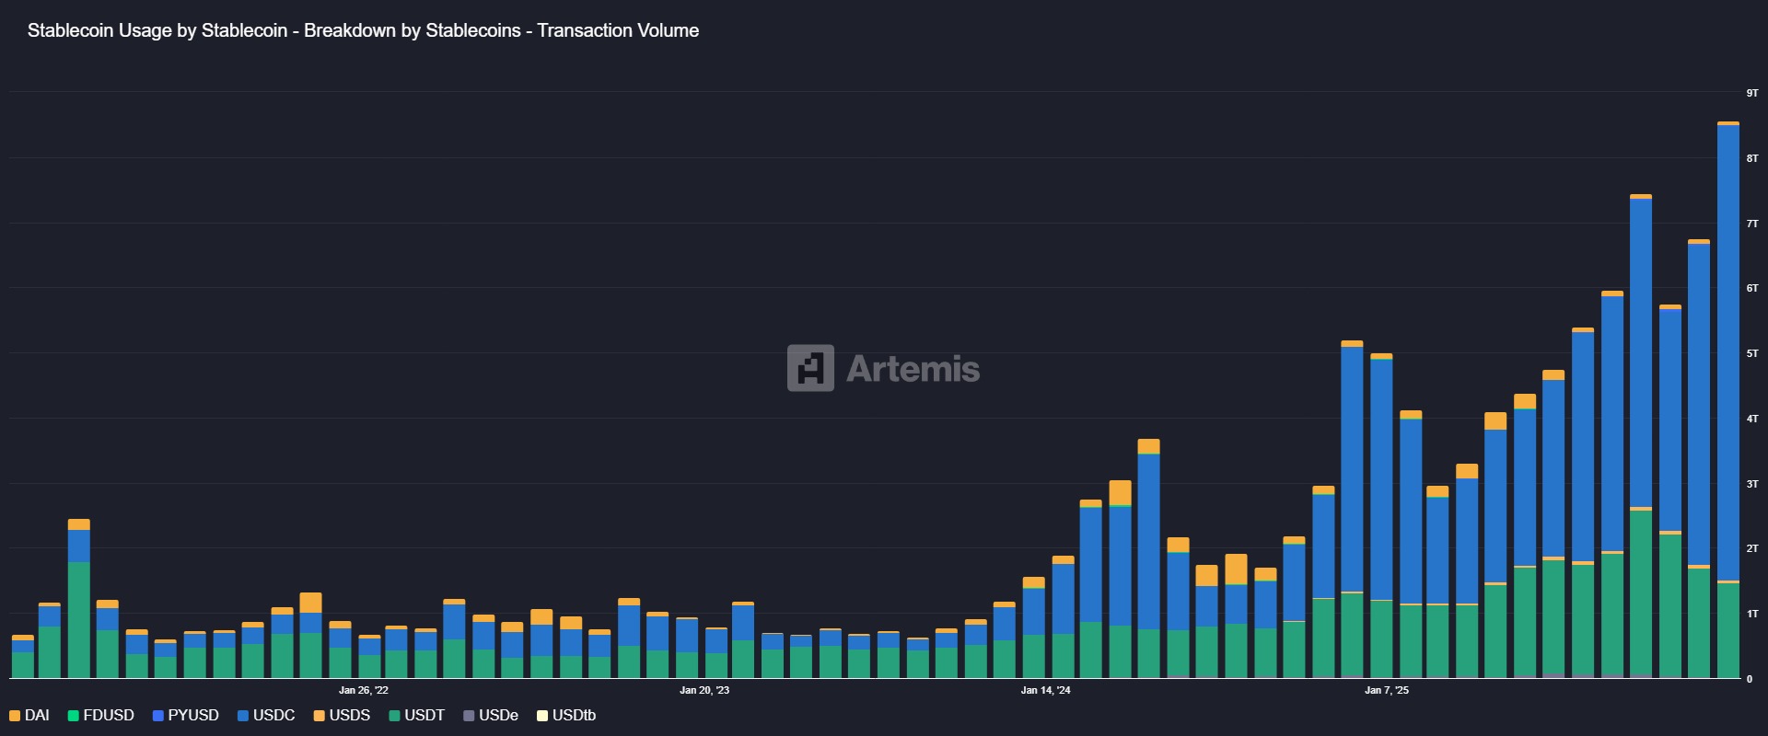
Task: Toggle the DAI series label
Action: (37, 716)
